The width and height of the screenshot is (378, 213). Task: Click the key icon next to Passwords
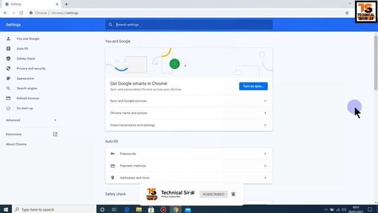click(x=113, y=154)
